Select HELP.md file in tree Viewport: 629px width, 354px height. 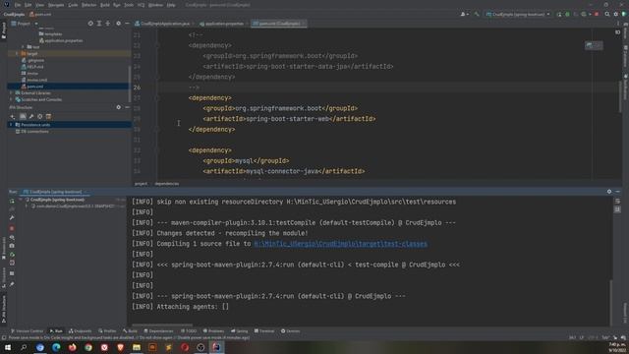(32, 67)
